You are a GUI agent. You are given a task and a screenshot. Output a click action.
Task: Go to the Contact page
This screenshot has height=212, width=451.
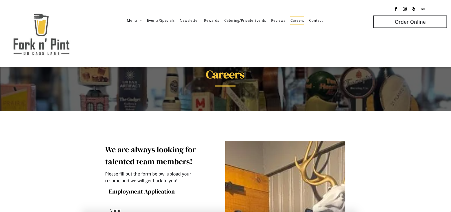pos(316,20)
